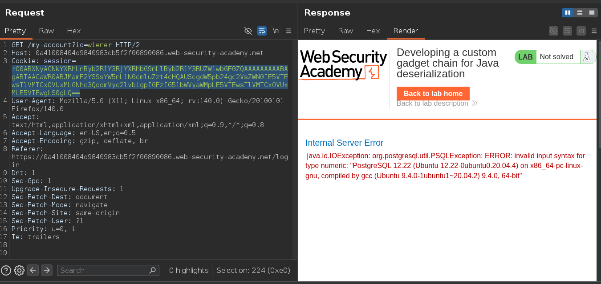Click the Accept-Language header line
The width and height of the screenshot is (601, 284).
[73, 133]
